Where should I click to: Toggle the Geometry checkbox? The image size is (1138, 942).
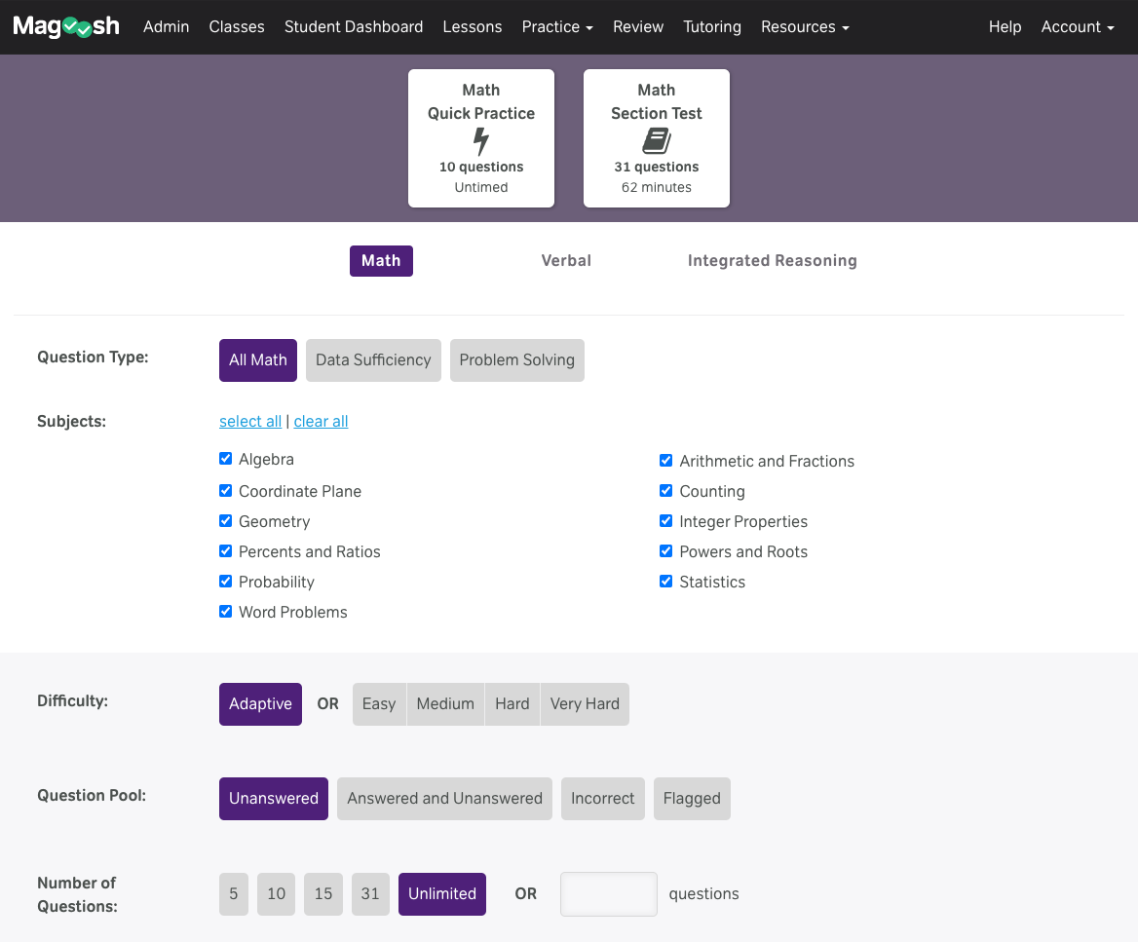coord(226,521)
